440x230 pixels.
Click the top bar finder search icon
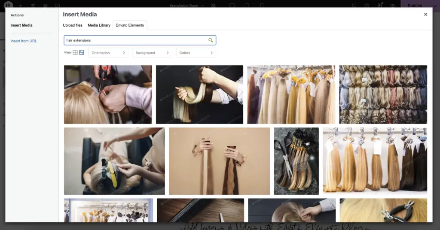tap(354, 6)
